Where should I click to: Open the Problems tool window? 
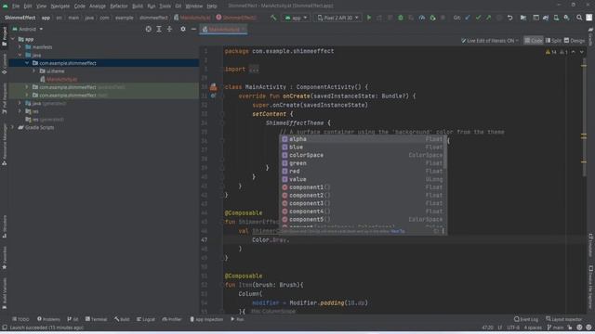coord(48,319)
